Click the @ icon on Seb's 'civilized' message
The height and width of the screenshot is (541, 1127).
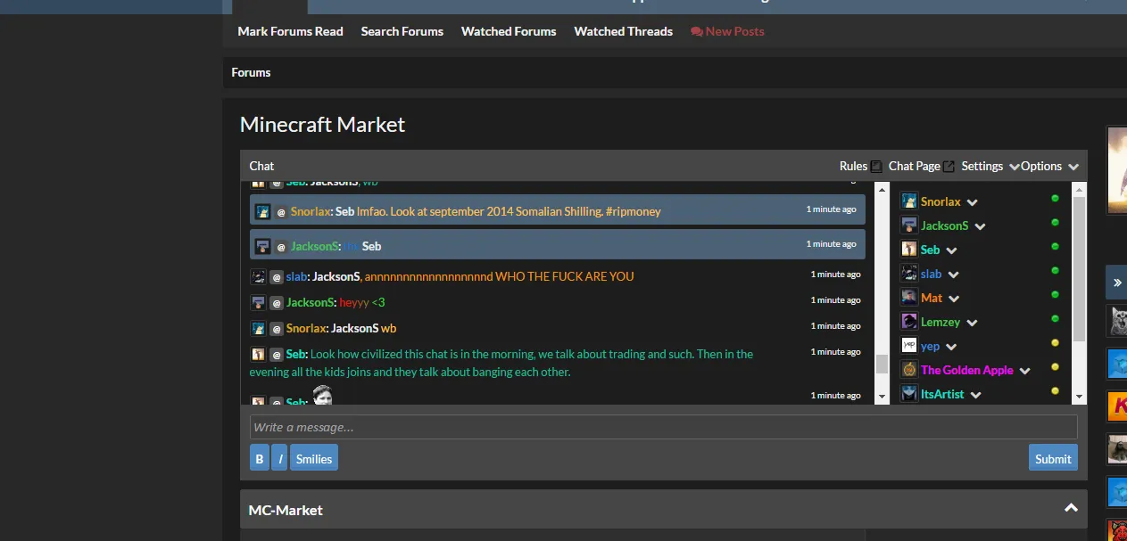point(277,355)
